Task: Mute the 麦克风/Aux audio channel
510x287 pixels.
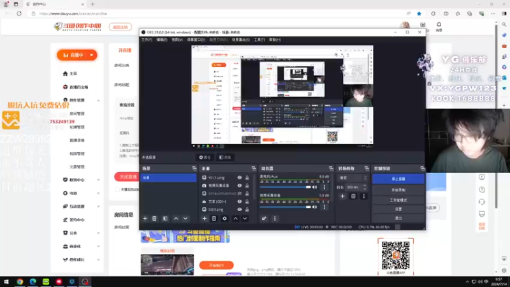Action: 314,187
